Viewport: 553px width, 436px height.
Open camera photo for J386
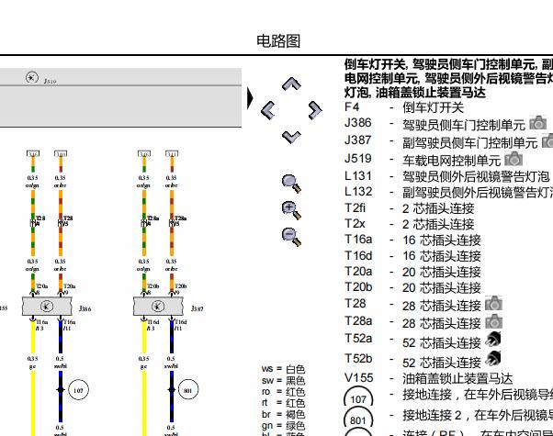pyautogui.click(x=538, y=123)
